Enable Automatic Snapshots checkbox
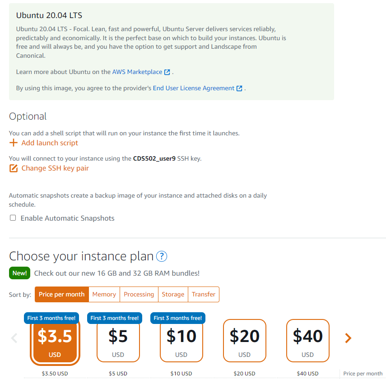The height and width of the screenshot is (379, 386). [x=13, y=218]
